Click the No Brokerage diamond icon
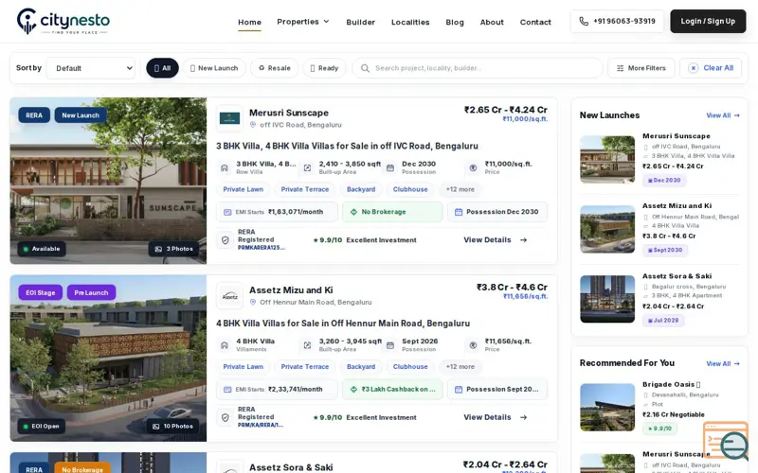Viewport: 758px width, 473px height. [x=353, y=212]
